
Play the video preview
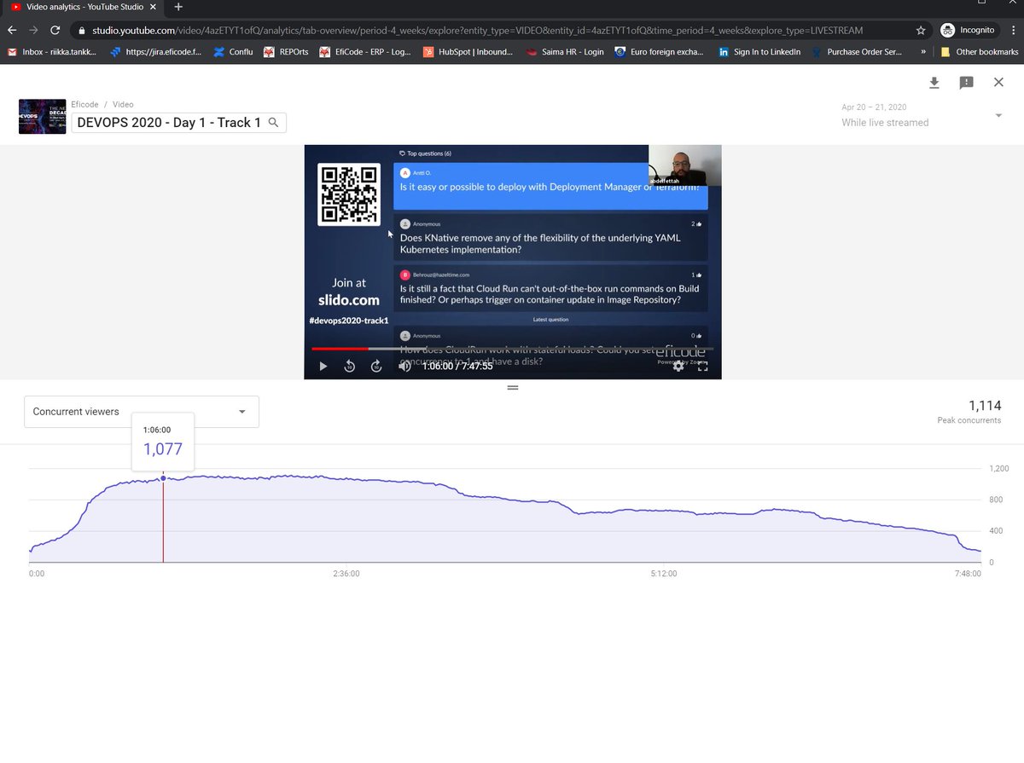pos(323,366)
